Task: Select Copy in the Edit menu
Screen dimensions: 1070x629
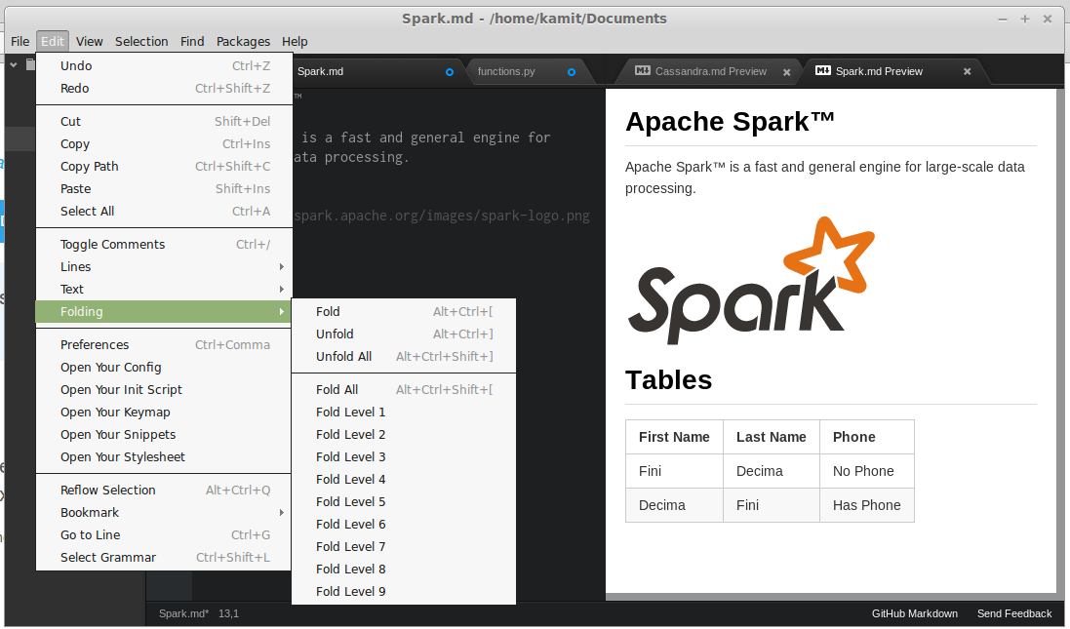Action: (164, 144)
